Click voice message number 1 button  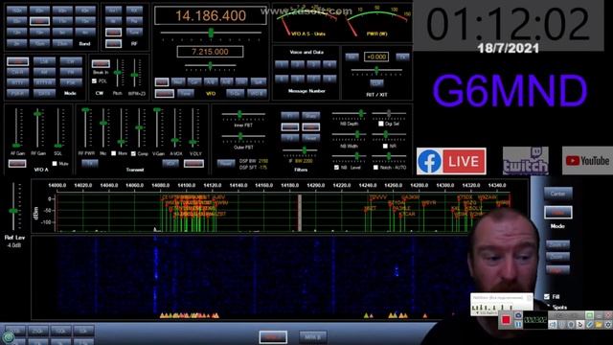pos(281,64)
